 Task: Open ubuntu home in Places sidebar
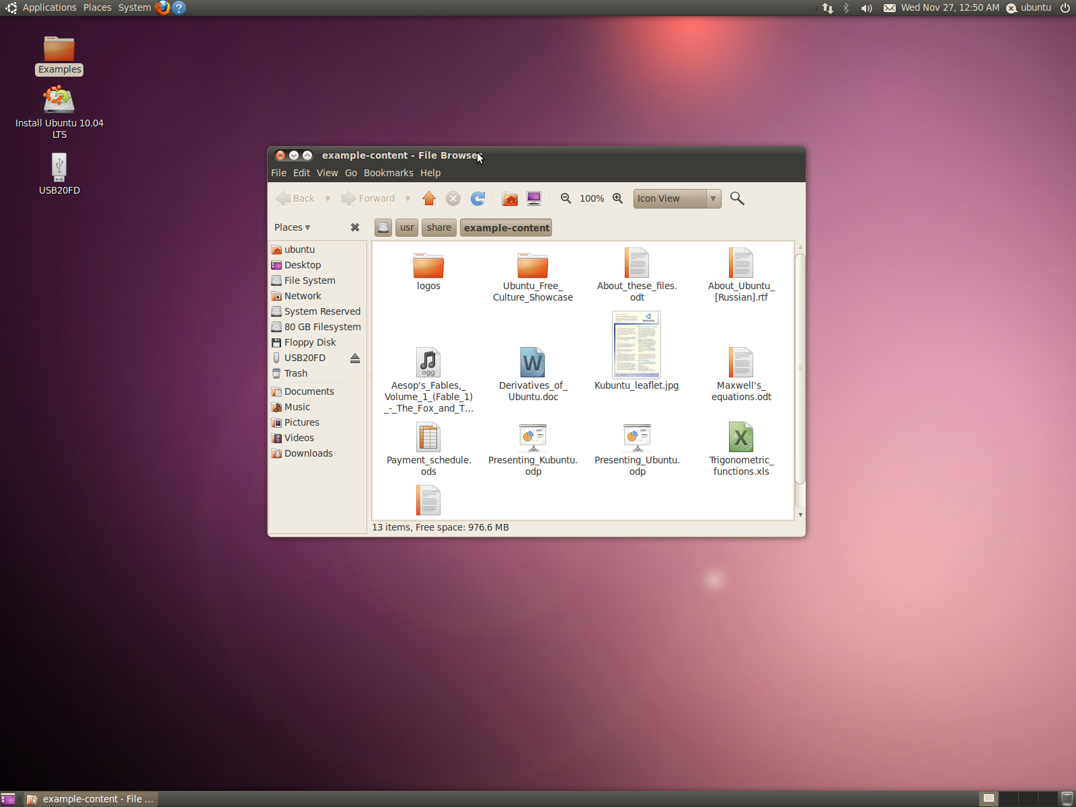click(317, 249)
